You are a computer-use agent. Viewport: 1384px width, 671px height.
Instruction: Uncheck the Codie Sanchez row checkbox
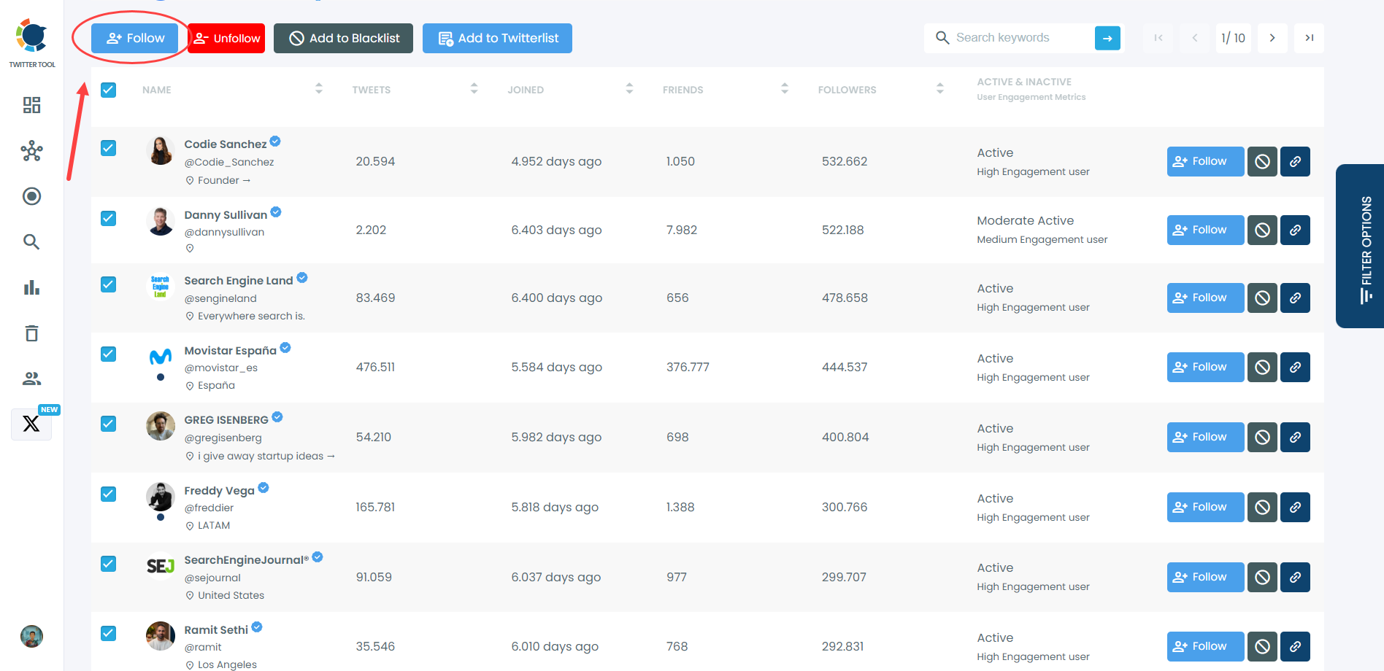click(x=109, y=148)
